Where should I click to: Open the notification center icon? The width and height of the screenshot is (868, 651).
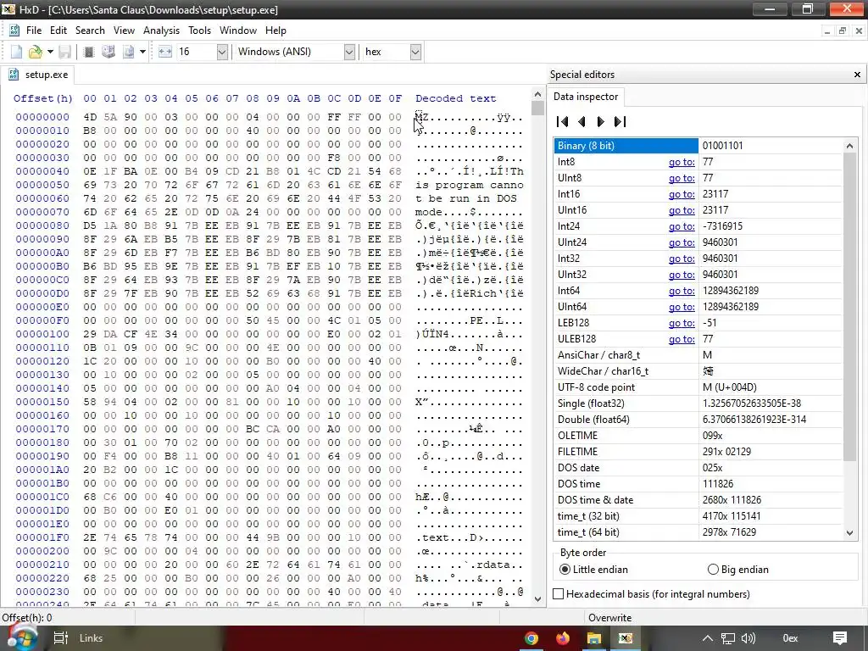(x=840, y=638)
